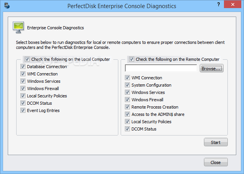This screenshot has width=244, height=174.
Task: Uncheck Check the following on the Remote Computer
Action: coord(131,59)
